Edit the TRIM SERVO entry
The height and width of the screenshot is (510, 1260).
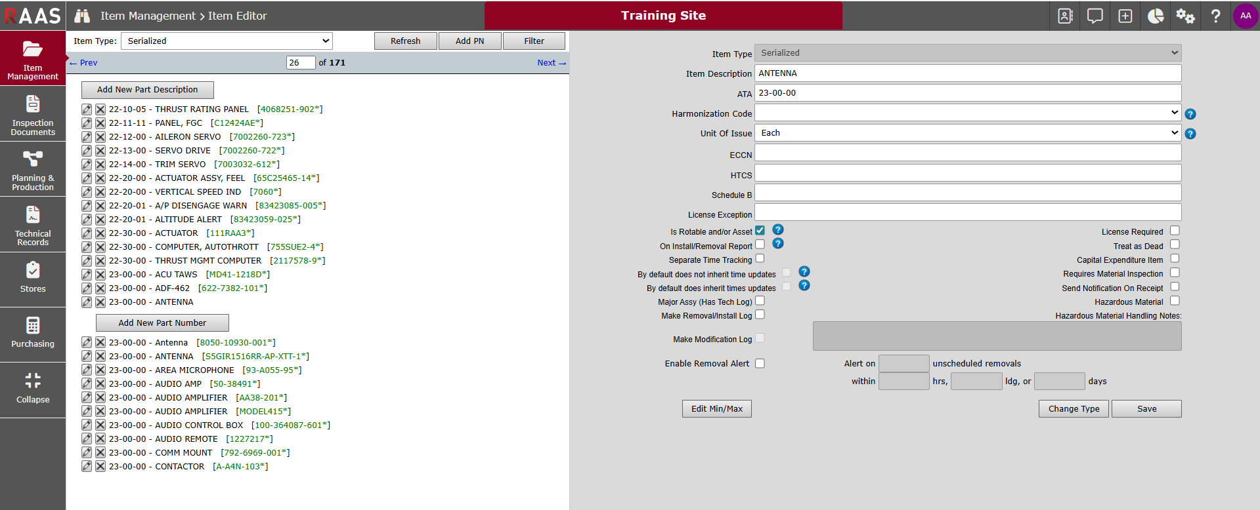87,165
